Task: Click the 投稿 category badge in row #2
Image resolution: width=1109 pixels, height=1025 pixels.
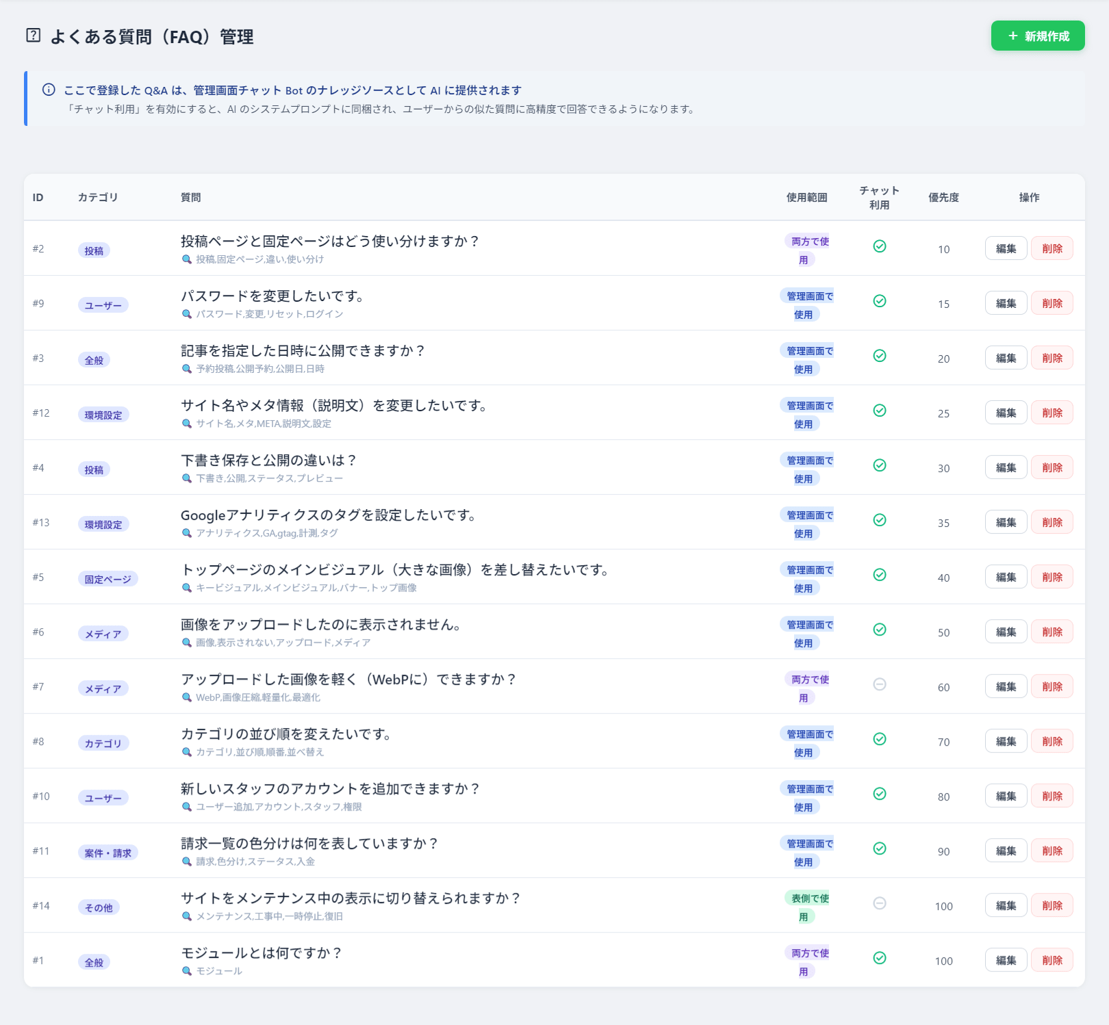Action: pos(94,250)
